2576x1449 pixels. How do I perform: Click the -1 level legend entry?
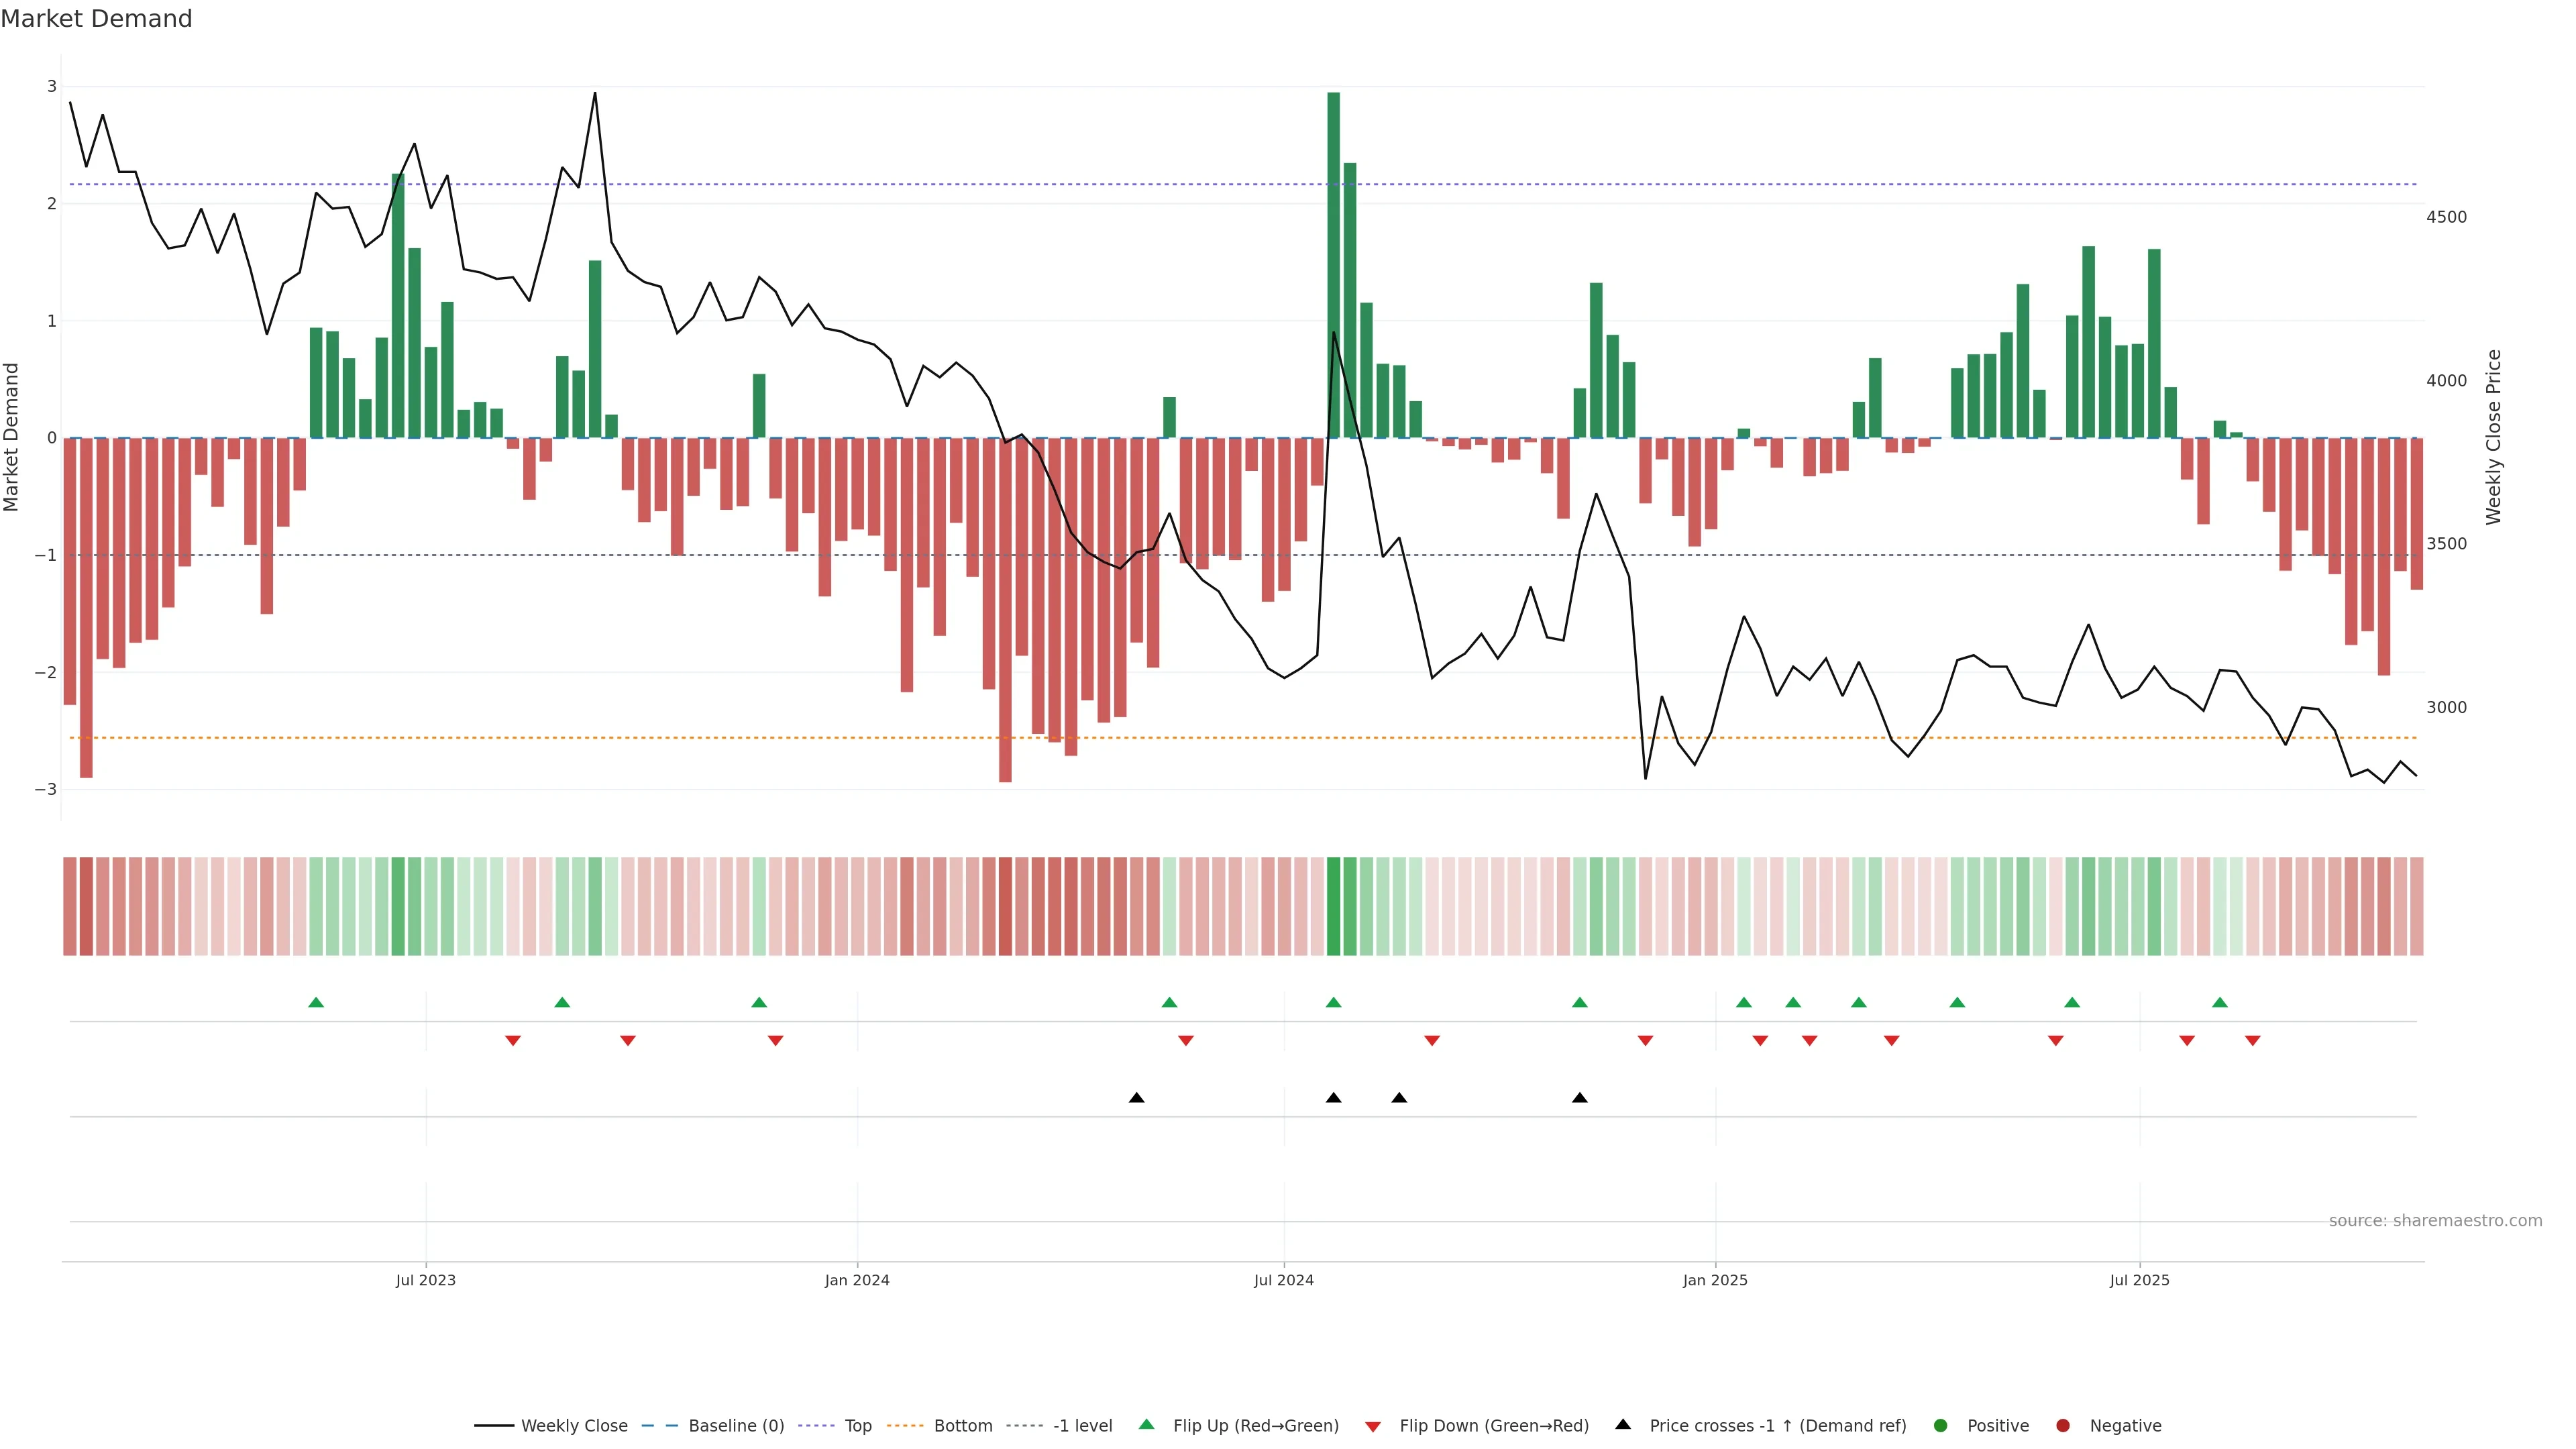click(x=1082, y=1425)
